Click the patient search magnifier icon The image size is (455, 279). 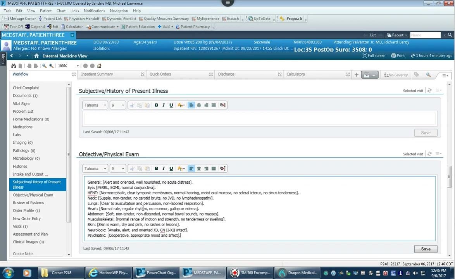(x=450, y=35)
